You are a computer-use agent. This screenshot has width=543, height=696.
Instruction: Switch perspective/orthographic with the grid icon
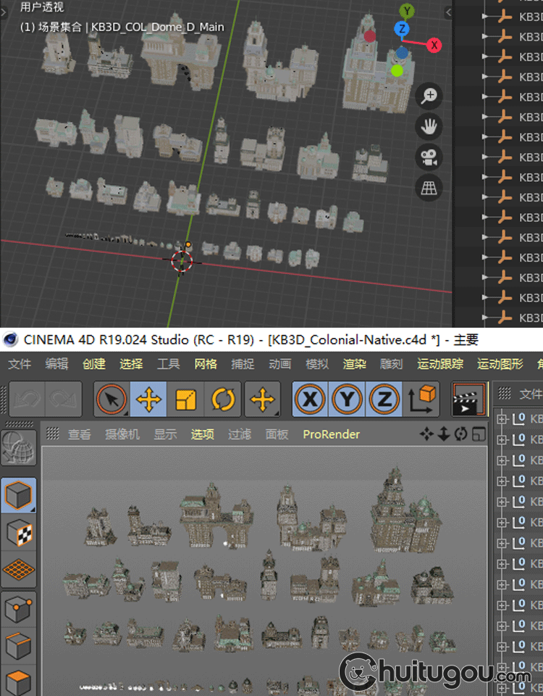click(429, 188)
